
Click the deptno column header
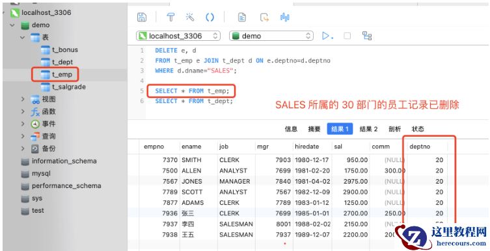pyautogui.click(x=428, y=147)
